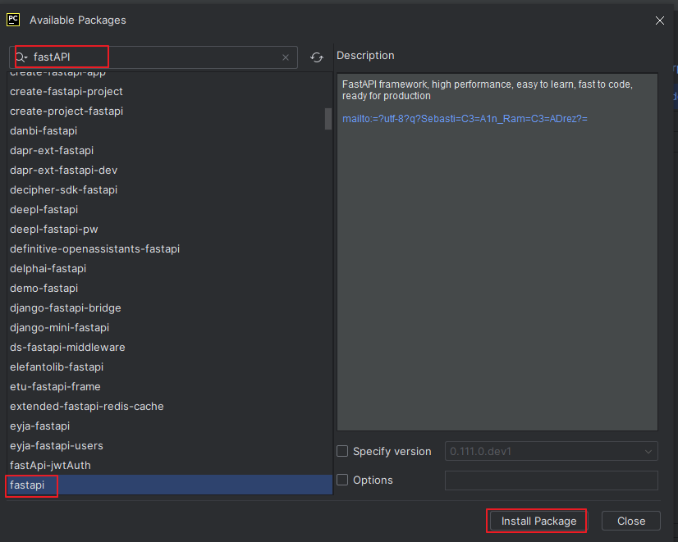The image size is (678, 542).
Task: Select etu-fastapi-frame package
Action: 170,386
